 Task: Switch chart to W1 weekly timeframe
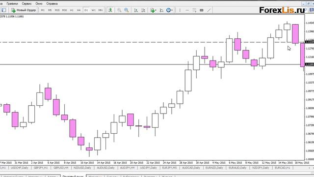coord(93,10)
